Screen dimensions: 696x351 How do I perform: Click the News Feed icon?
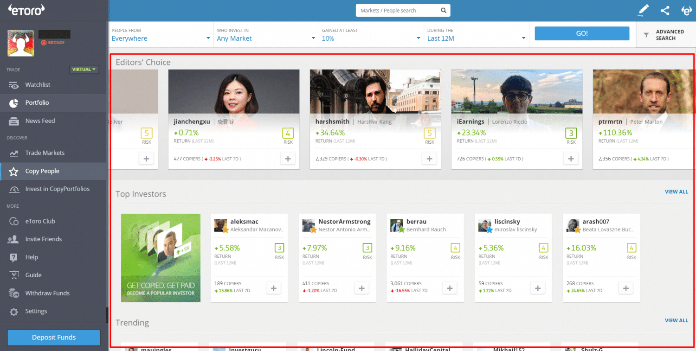[14, 121]
